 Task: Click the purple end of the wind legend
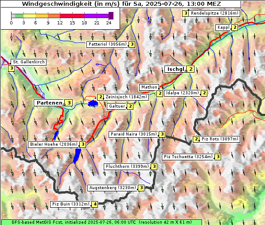point(111,16)
